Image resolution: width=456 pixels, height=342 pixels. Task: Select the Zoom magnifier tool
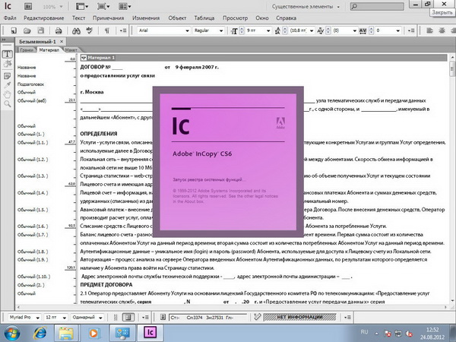coord(7,103)
